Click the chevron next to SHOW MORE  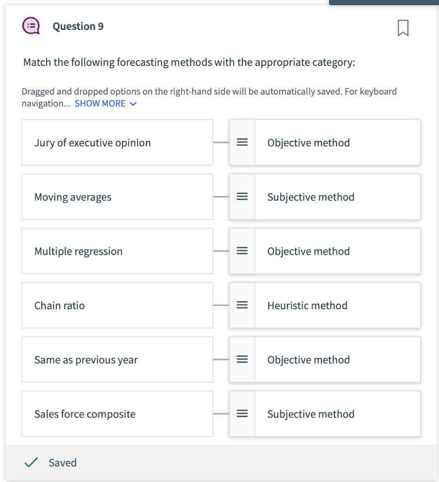[133, 104]
